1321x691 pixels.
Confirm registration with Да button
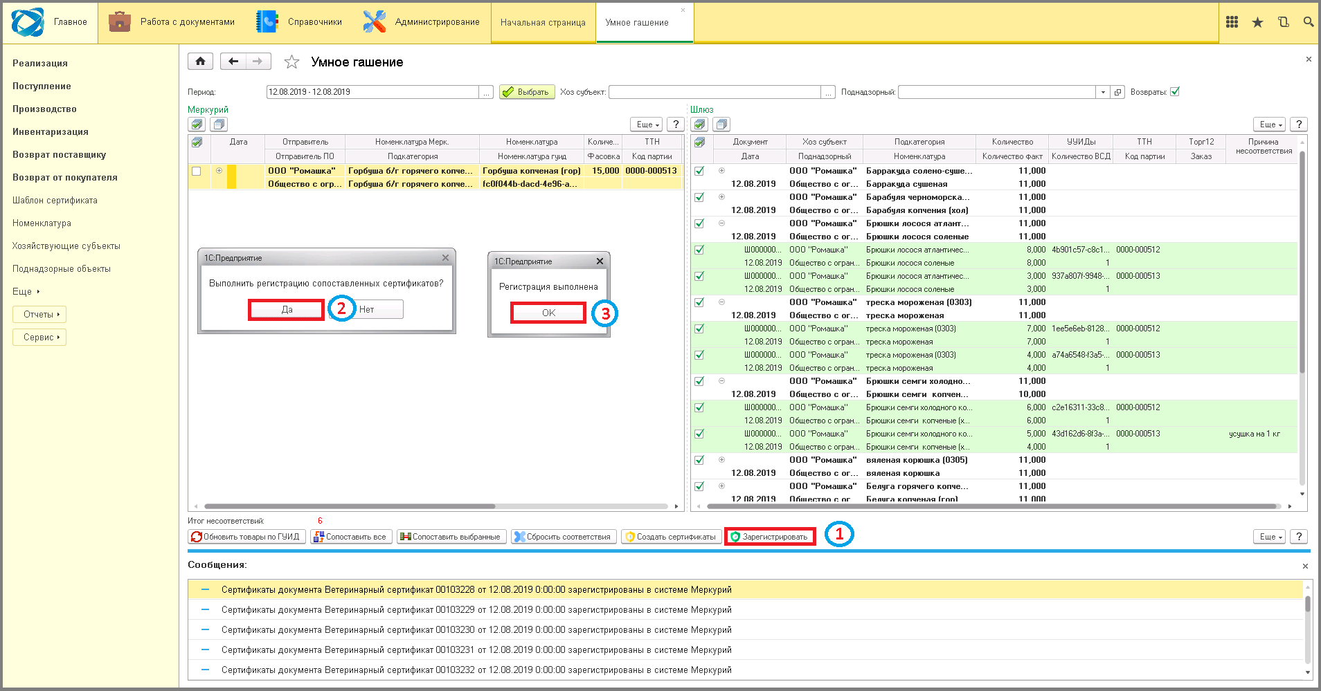[x=287, y=309]
